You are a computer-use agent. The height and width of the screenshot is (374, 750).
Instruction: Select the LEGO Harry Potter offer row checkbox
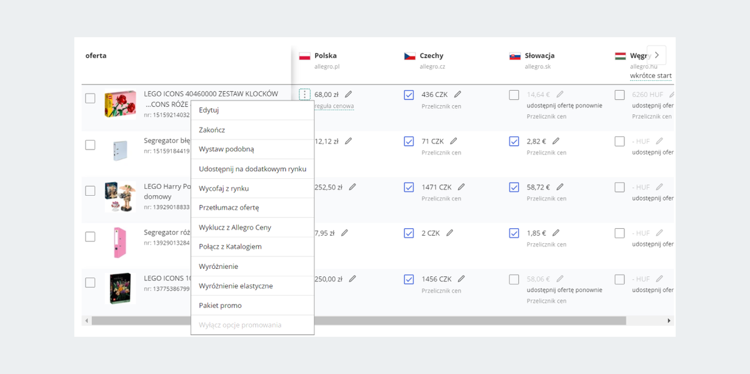(90, 190)
